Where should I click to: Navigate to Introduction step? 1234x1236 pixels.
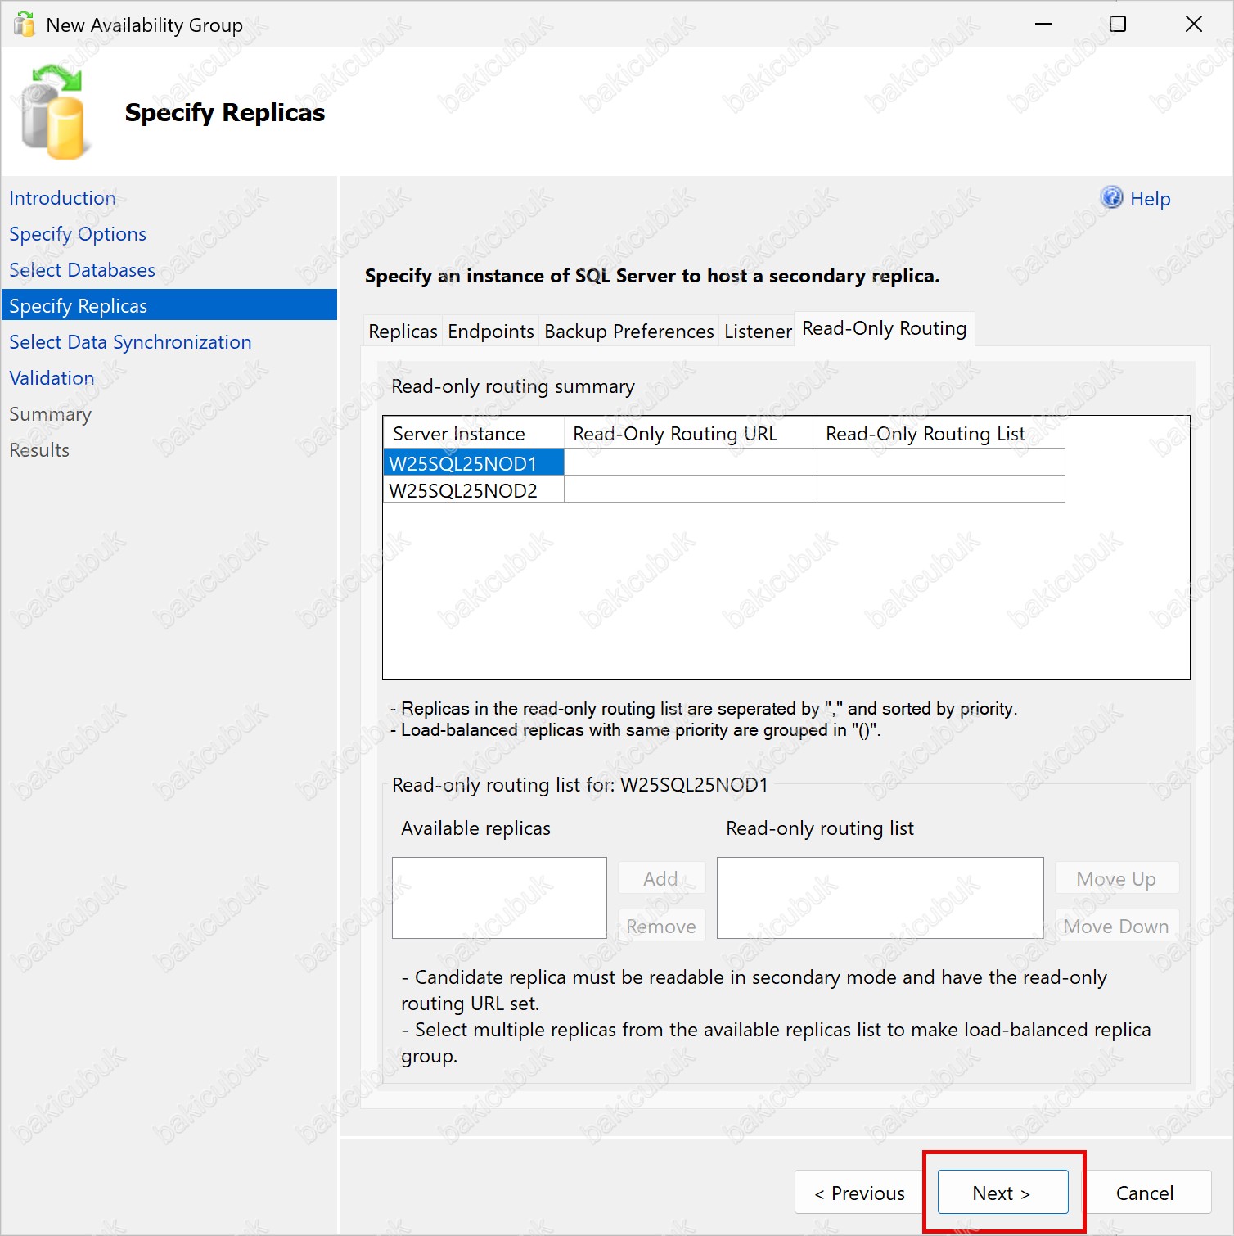pyautogui.click(x=62, y=198)
